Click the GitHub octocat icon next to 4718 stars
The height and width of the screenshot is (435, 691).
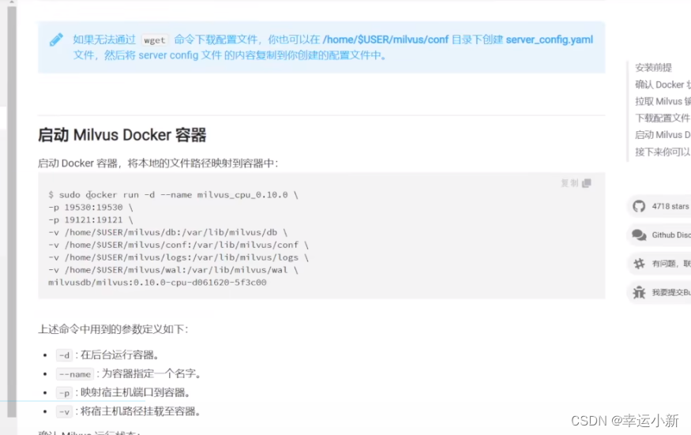(639, 206)
